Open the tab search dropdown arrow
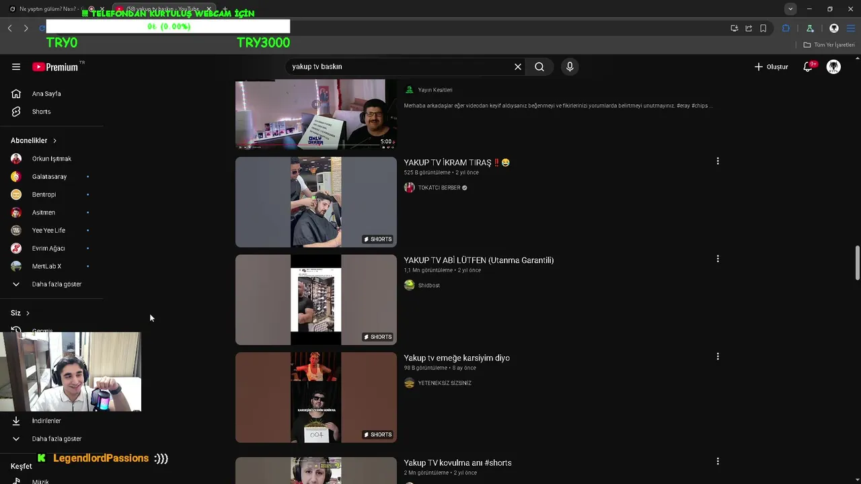The height and width of the screenshot is (484, 861). click(x=790, y=9)
